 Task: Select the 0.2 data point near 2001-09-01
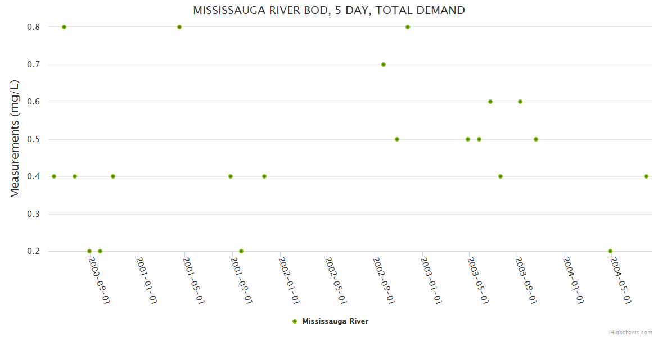pos(241,251)
